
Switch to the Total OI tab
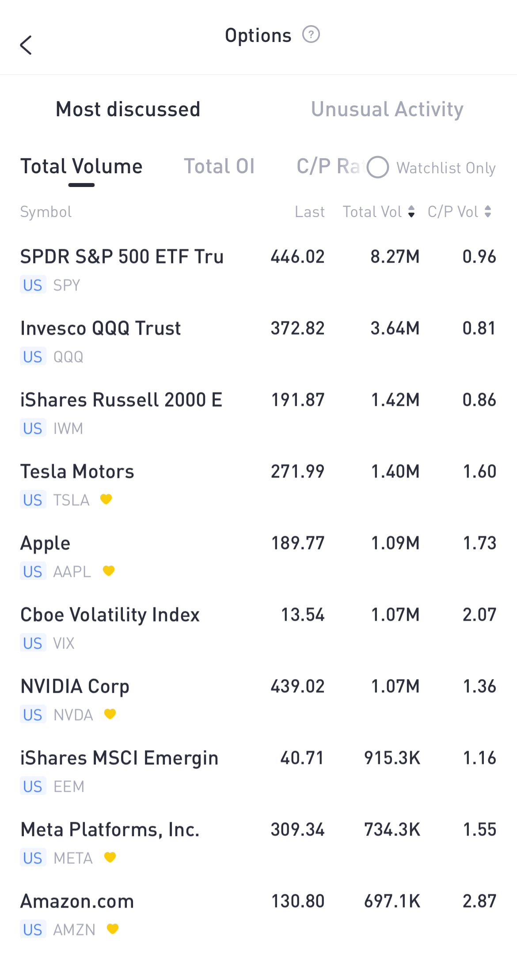(x=219, y=167)
